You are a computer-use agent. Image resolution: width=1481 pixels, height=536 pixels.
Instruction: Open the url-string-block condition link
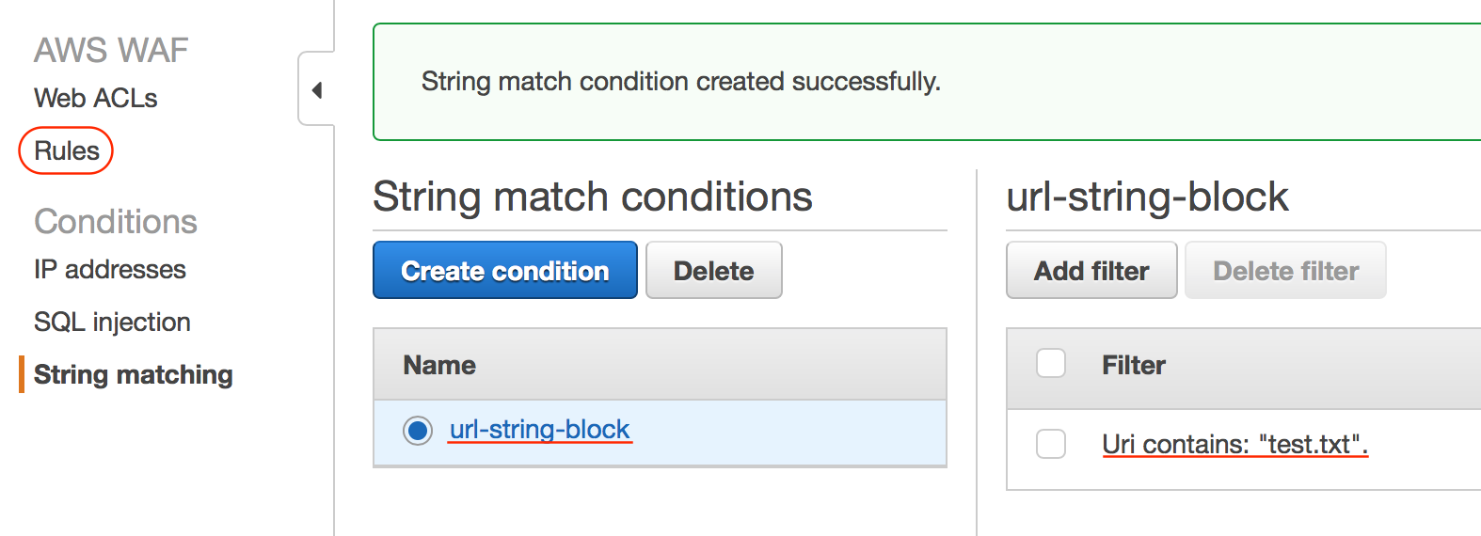pos(539,430)
